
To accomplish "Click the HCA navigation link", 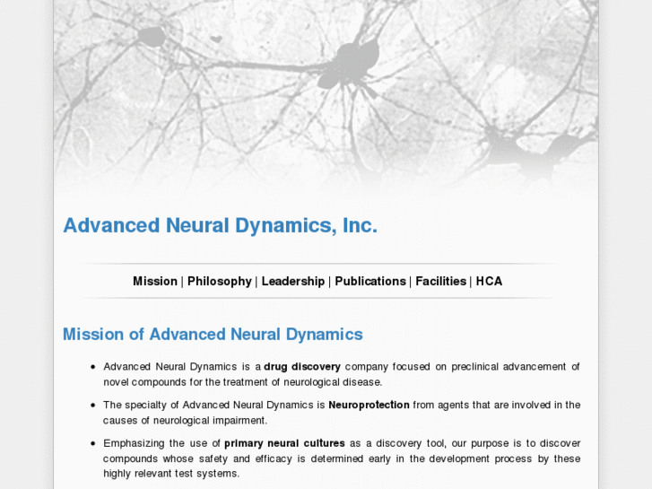I will [x=489, y=282].
